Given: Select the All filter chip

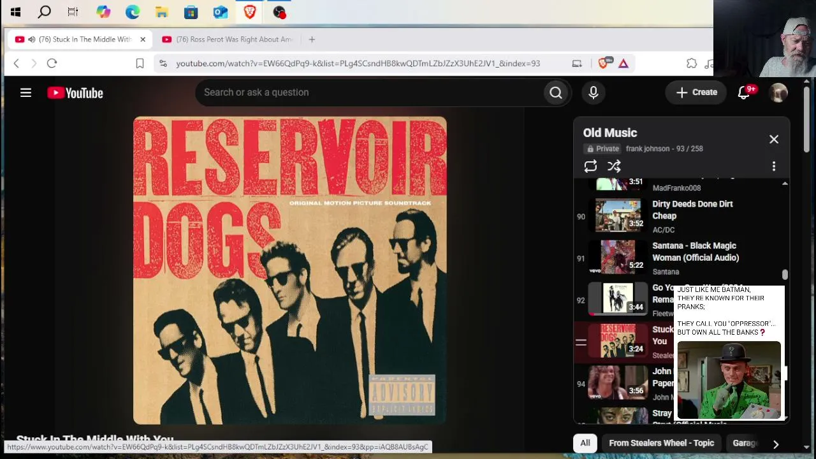Looking at the screenshot, I should pyautogui.click(x=585, y=443).
